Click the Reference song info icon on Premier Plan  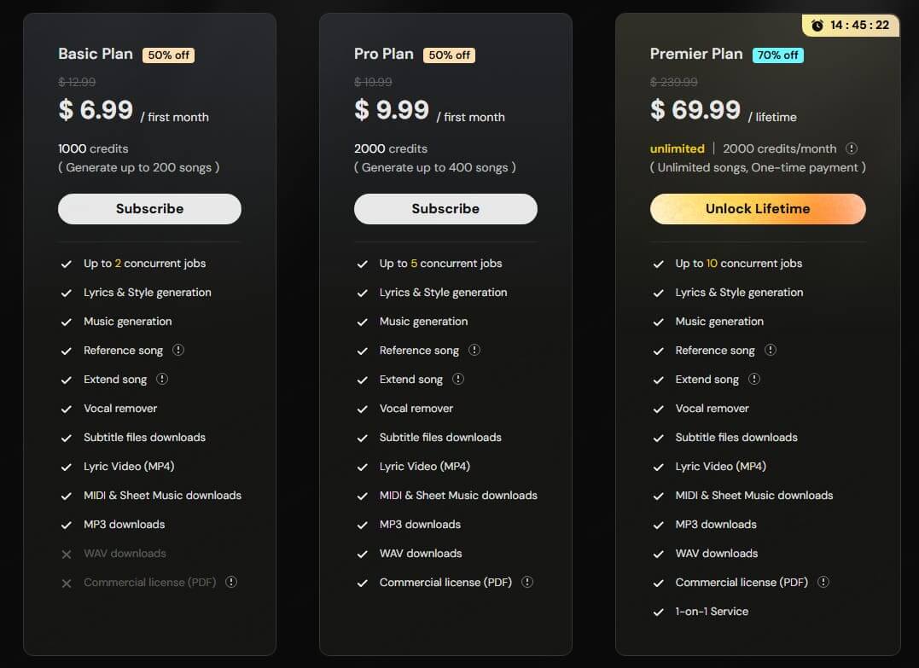pyautogui.click(x=771, y=350)
